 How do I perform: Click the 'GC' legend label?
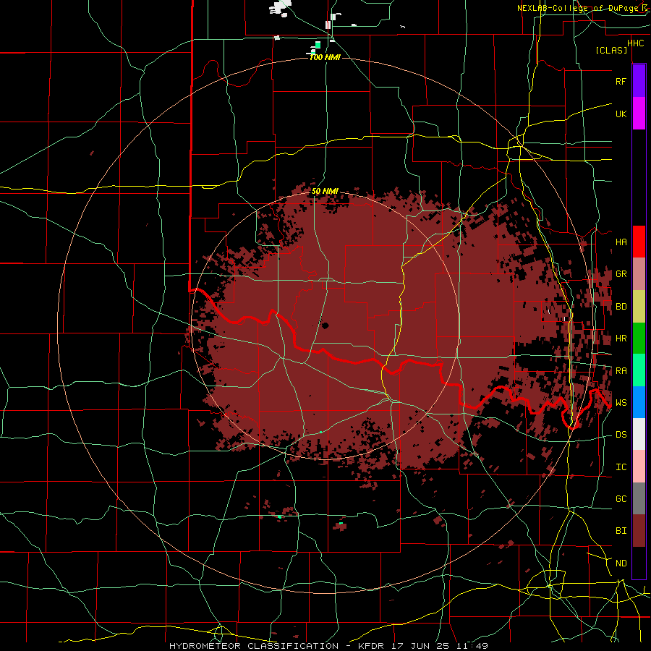coord(621,499)
